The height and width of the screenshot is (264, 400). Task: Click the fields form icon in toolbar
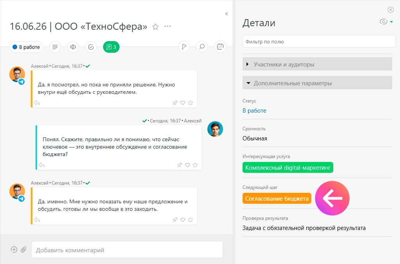click(73, 47)
